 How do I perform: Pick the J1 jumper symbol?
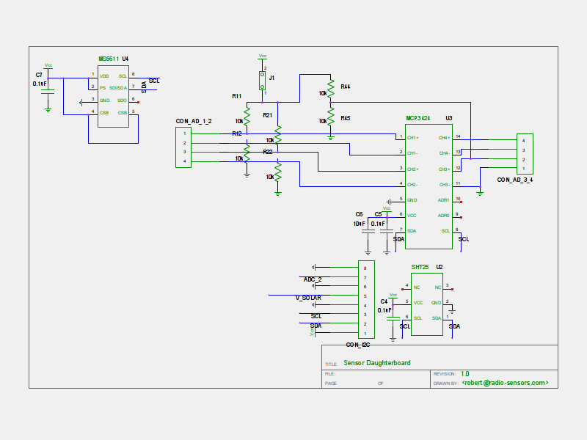coord(262,81)
